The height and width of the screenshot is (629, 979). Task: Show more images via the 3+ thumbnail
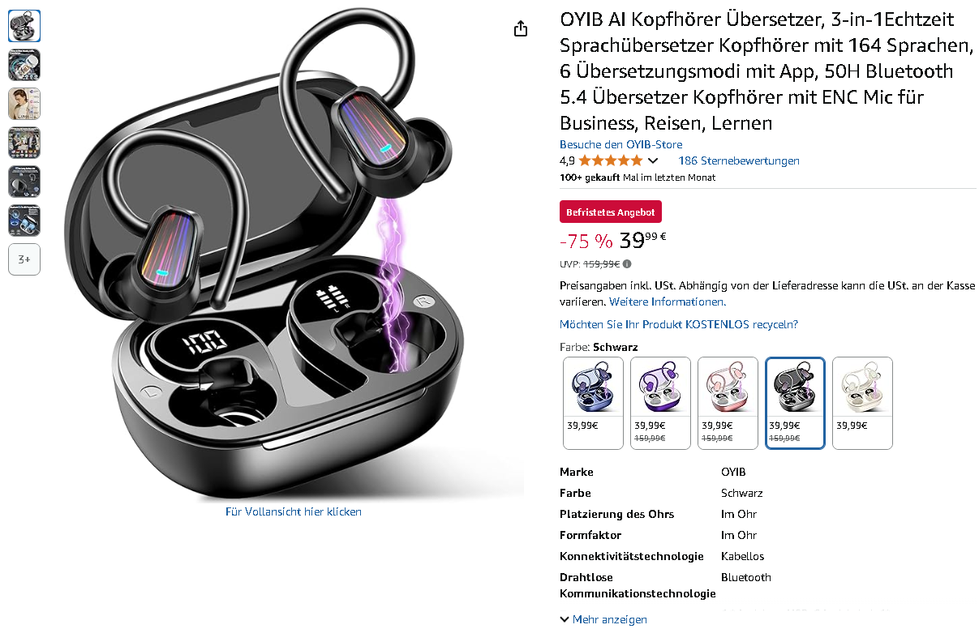(x=24, y=259)
